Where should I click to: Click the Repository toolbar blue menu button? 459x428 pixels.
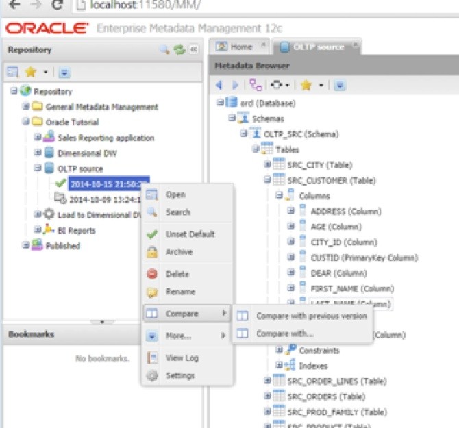click(64, 73)
